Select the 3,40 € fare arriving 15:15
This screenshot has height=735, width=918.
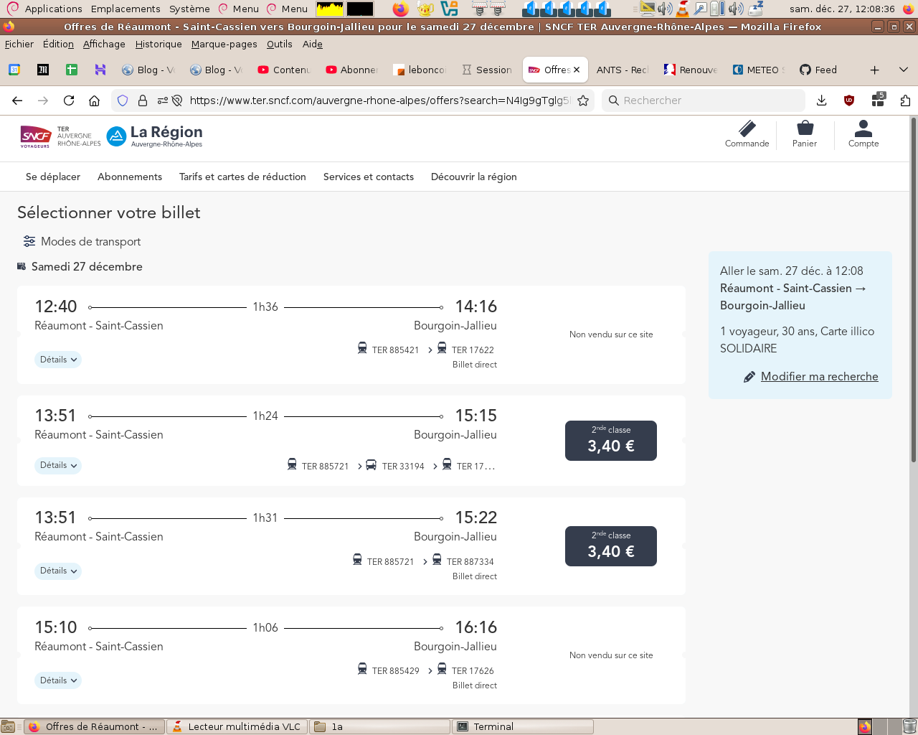coord(610,441)
